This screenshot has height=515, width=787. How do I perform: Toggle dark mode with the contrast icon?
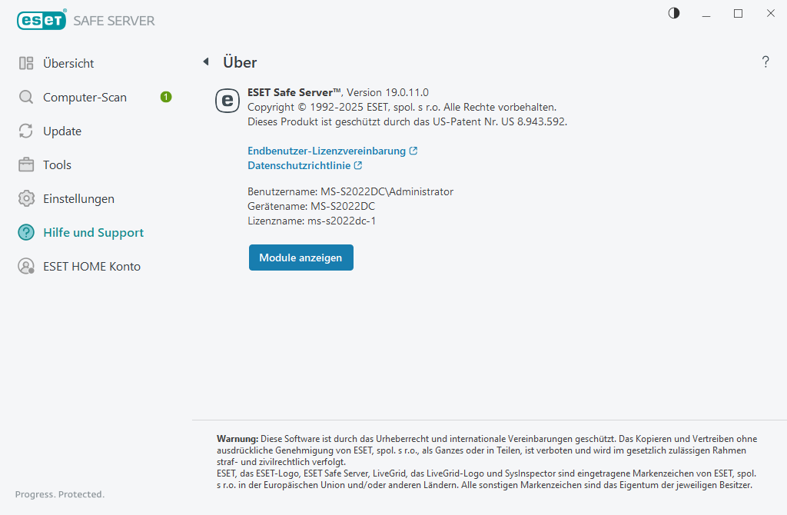pos(673,13)
